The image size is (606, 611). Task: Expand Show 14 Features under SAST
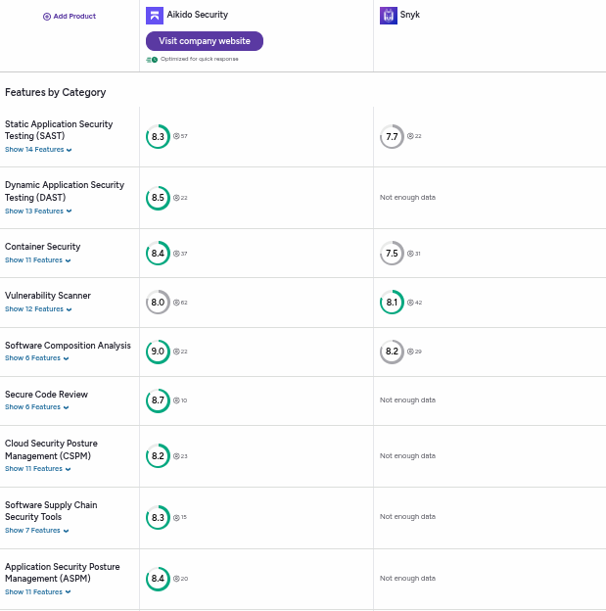38,150
